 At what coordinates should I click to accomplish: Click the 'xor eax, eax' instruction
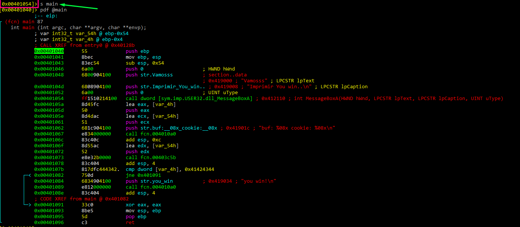(x=143, y=204)
